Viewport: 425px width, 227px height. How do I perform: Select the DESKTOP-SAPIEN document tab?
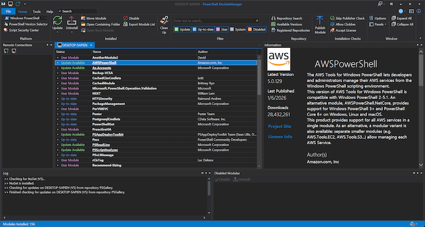tap(75, 45)
